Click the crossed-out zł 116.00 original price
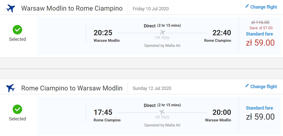The height and width of the screenshot is (136, 283). click(260, 22)
